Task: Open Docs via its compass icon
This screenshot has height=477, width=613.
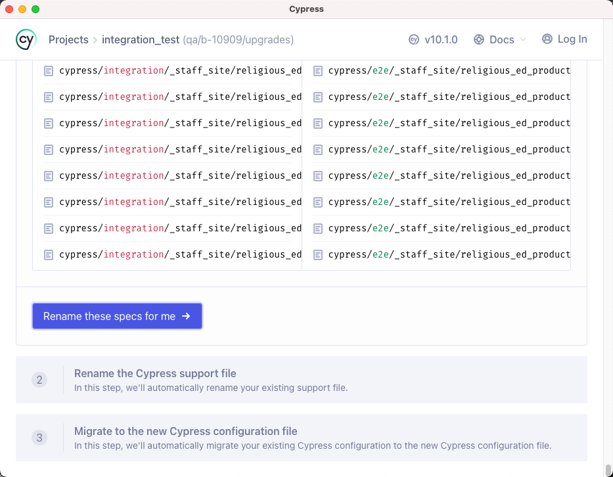Action: (x=479, y=39)
